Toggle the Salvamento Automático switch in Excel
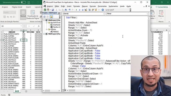 coord(23,2)
